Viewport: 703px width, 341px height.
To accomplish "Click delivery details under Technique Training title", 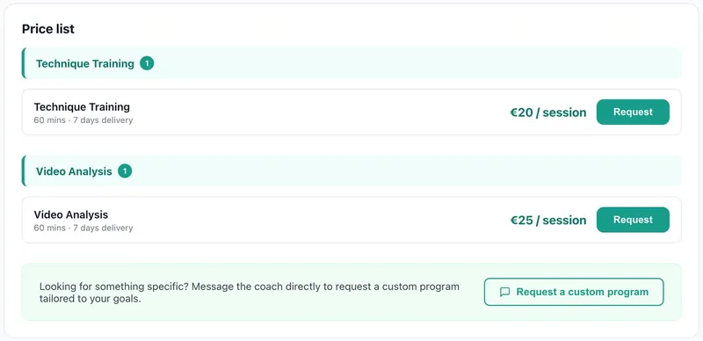I will click(83, 120).
